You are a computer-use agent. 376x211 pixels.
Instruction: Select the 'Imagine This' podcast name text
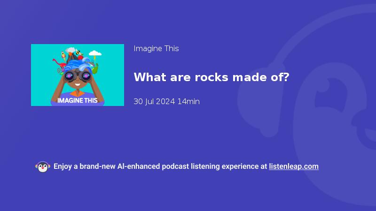pyautogui.click(x=156, y=49)
